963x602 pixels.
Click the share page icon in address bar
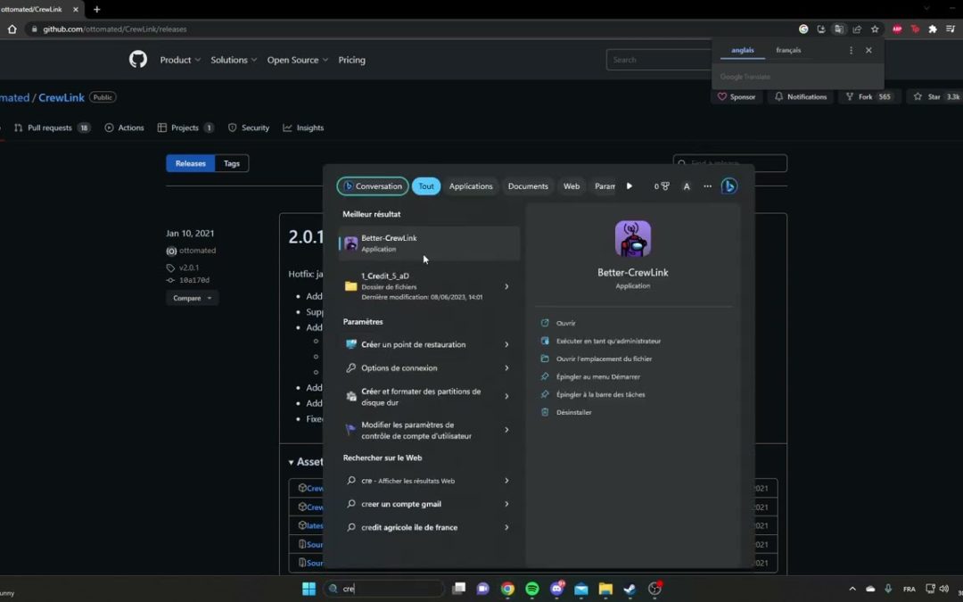click(x=857, y=29)
